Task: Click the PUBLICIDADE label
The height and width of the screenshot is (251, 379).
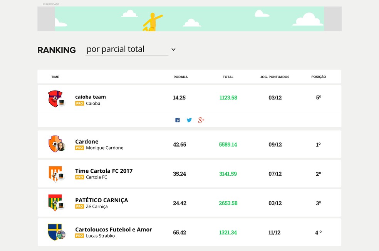Action: (x=51, y=4)
